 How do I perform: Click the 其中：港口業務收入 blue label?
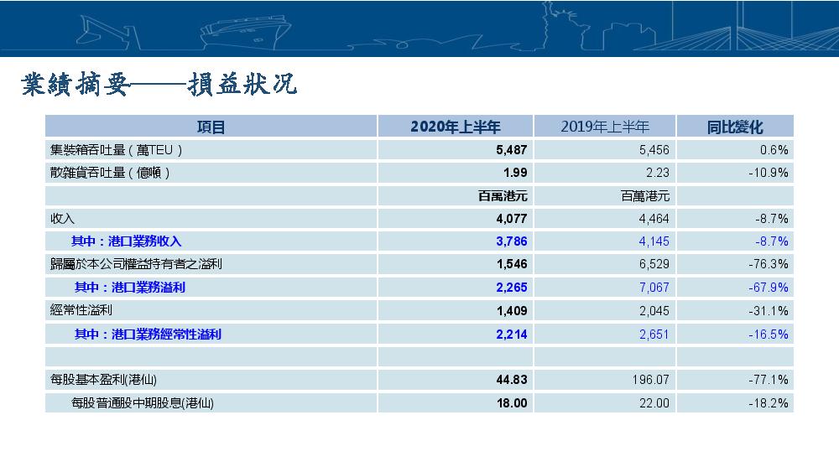(x=126, y=241)
